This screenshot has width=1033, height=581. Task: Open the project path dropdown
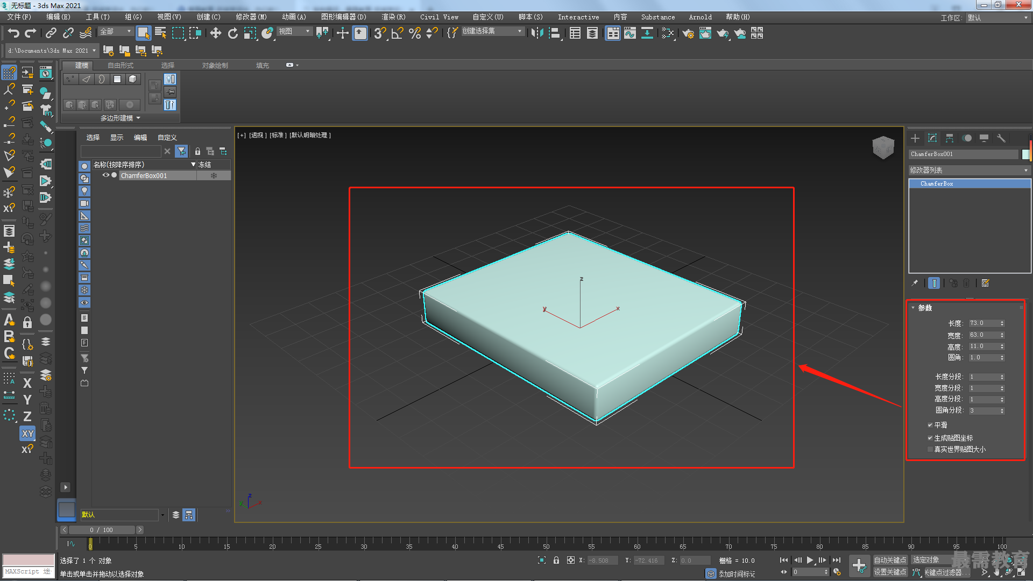pos(52,51)
